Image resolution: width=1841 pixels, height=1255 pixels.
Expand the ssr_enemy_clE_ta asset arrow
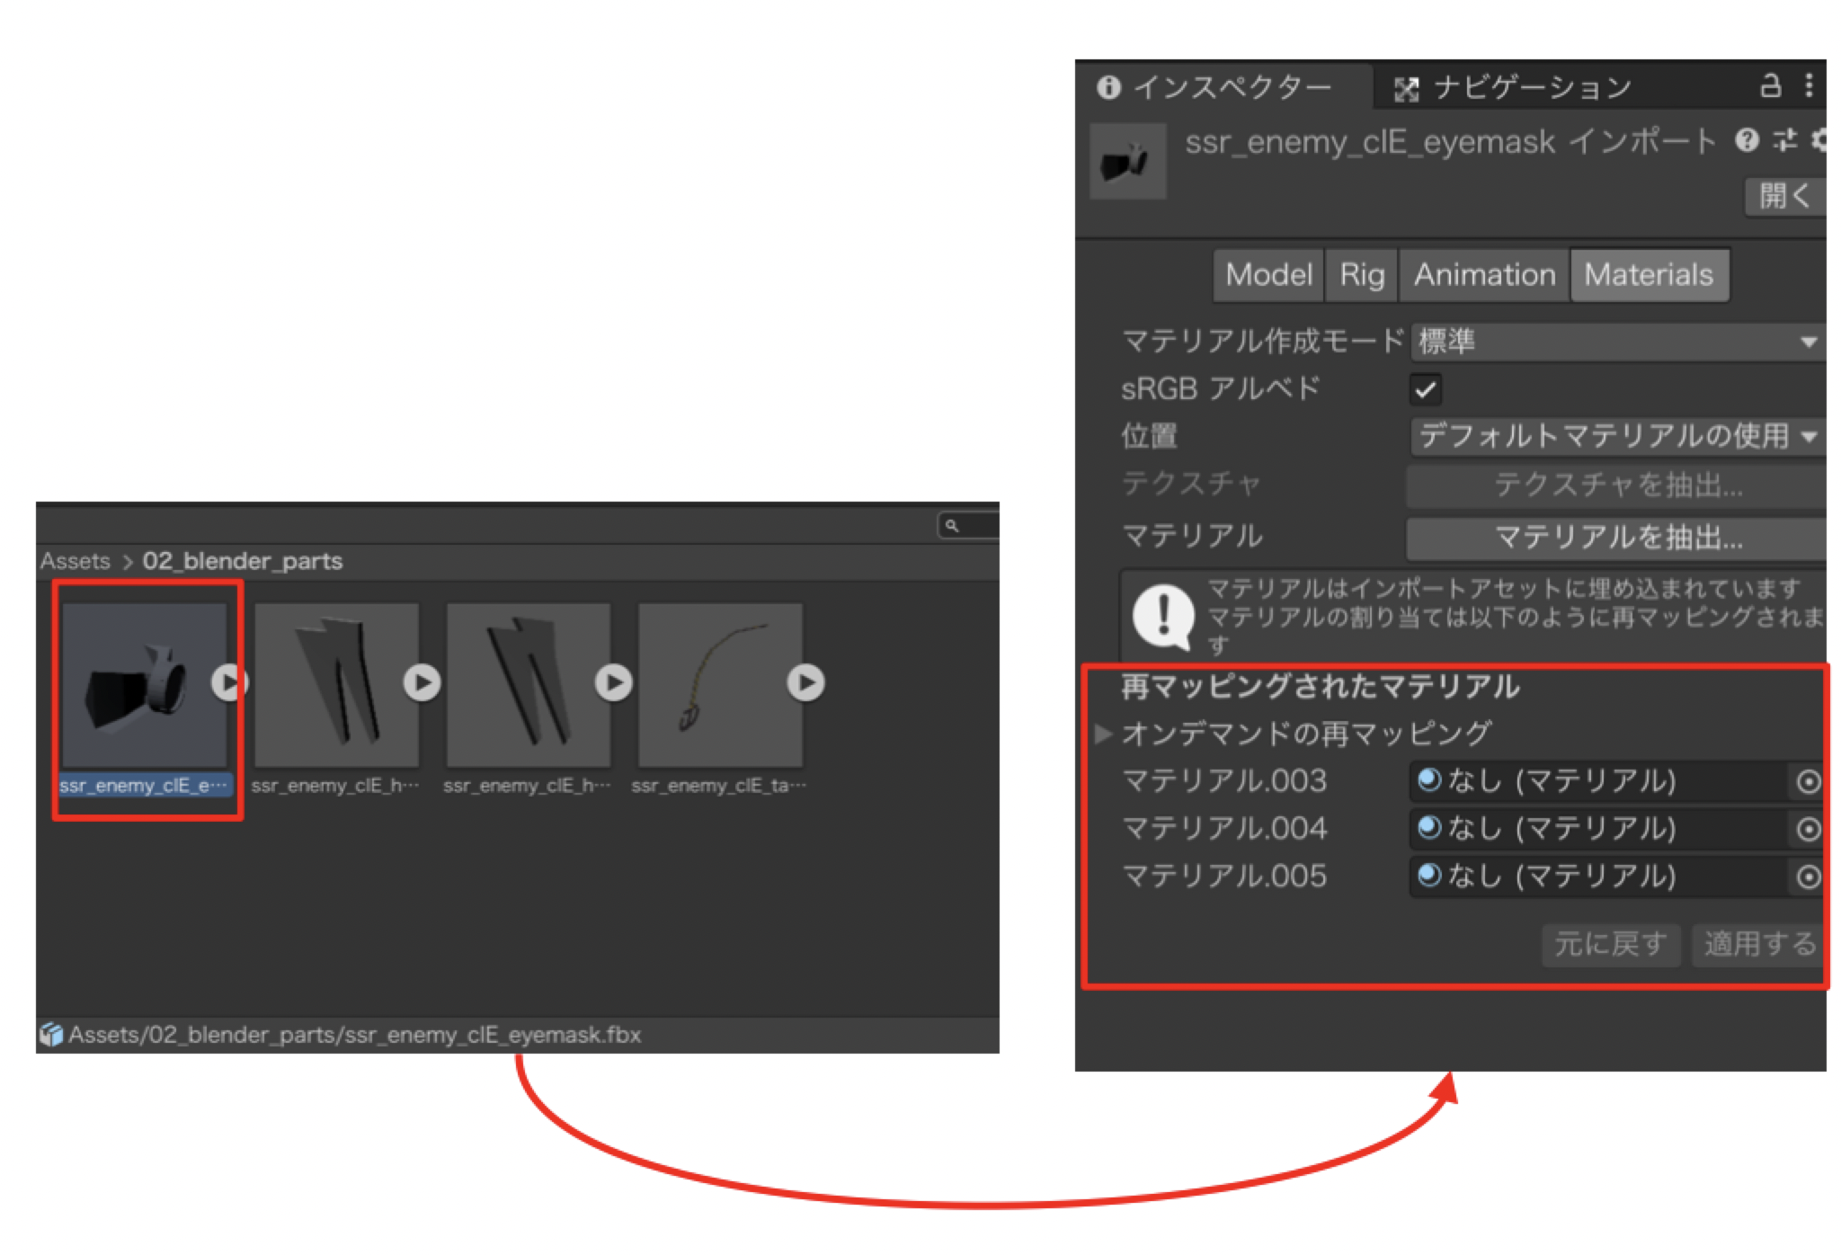click(805, 682)
